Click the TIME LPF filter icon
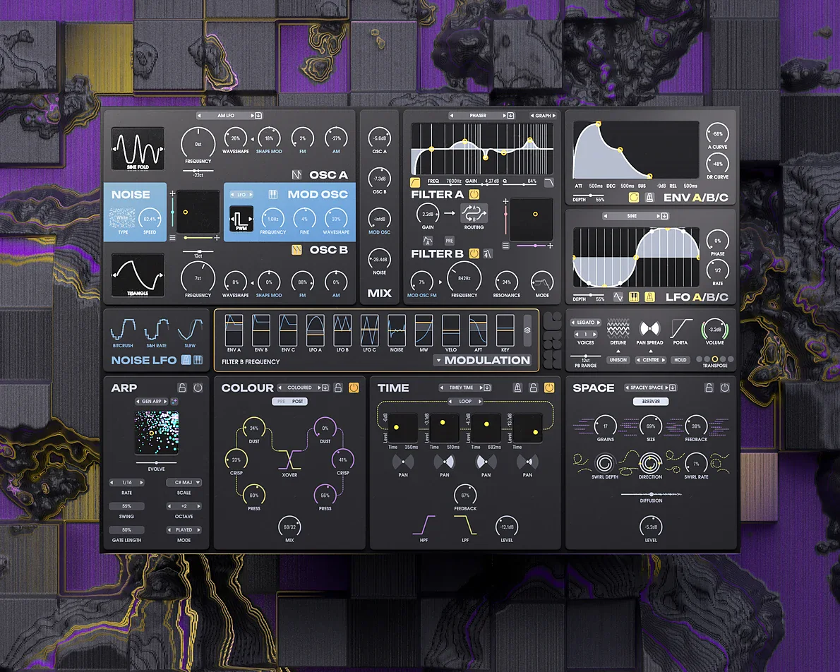840x672 pixels. click(465, 525)
